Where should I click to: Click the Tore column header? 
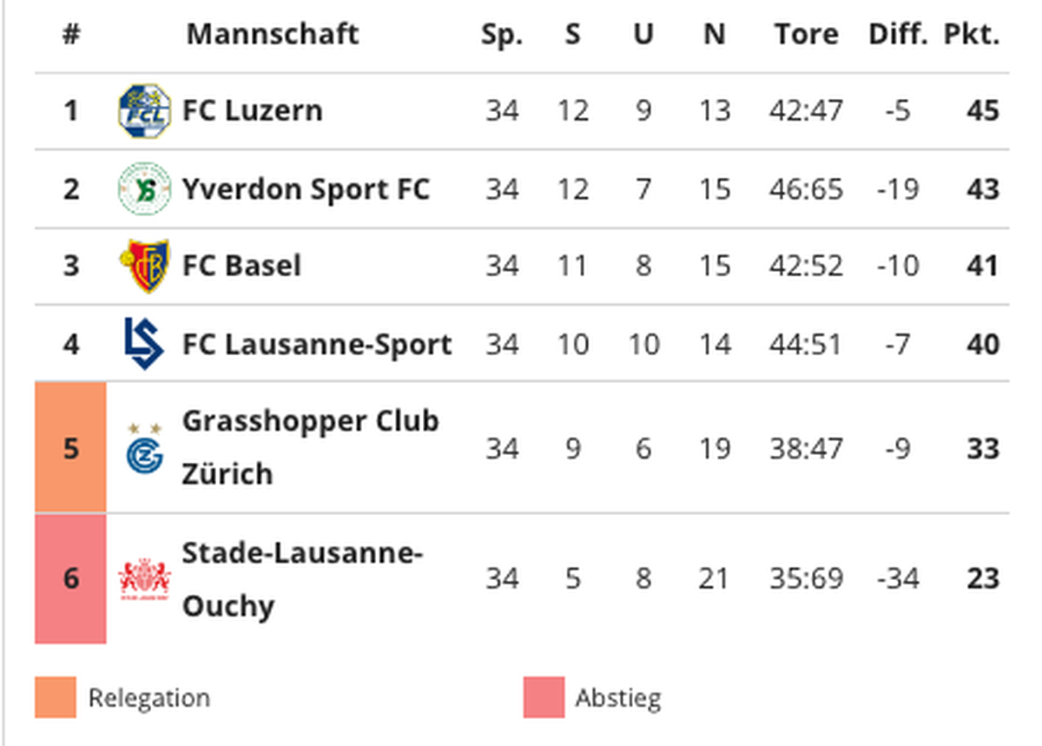(x=807, y=35)
